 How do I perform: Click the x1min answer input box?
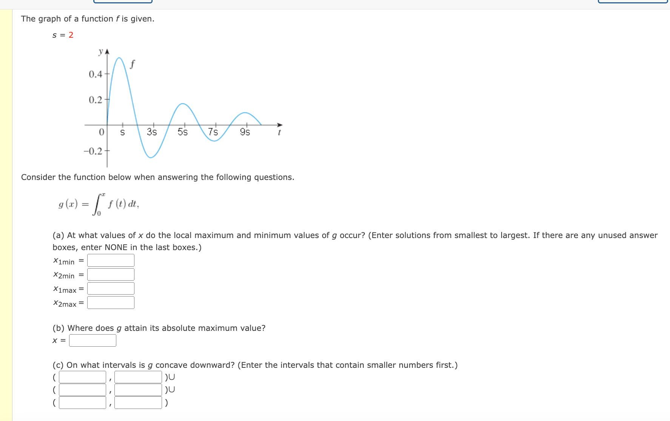111,260
